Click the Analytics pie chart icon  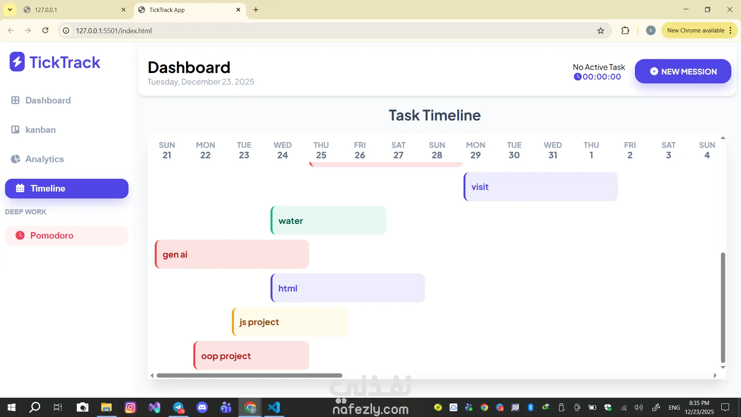[x=15, y=159]
